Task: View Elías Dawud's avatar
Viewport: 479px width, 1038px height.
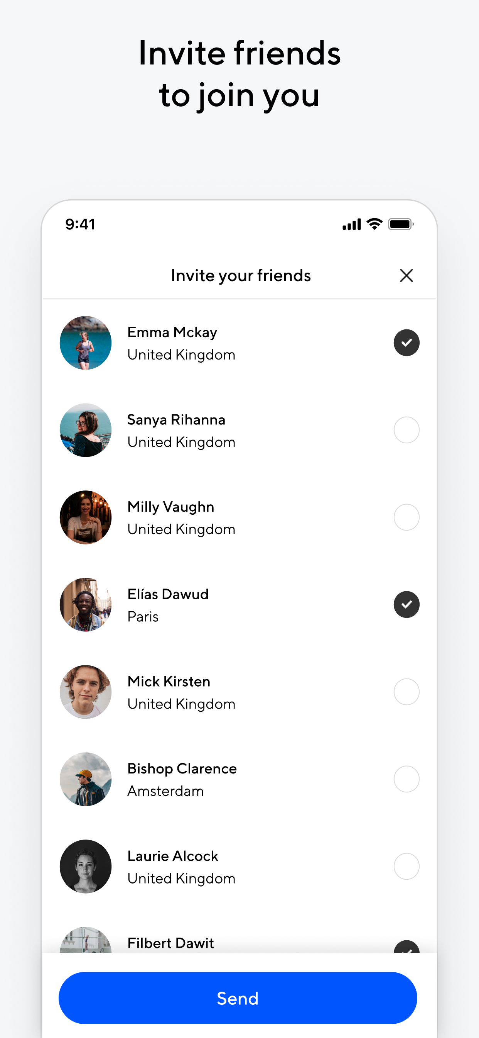Action: [x=85, y=604]
